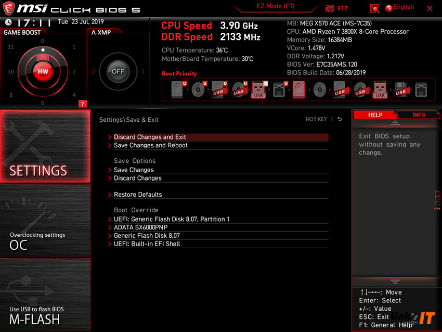
Task: Select the UEFI network boot device icon
Action: point(280,90)
